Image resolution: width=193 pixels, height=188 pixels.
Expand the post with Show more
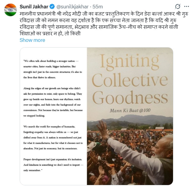pos(32,40)
